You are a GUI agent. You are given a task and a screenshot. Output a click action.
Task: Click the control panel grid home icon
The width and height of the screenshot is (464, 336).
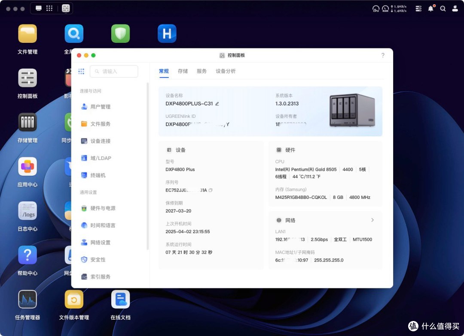(x=81, y=71)
